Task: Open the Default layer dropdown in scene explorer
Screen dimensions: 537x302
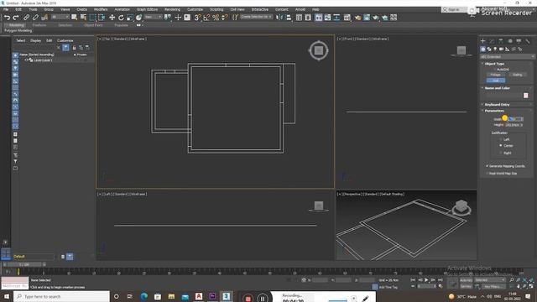Action: click(34, 257)
